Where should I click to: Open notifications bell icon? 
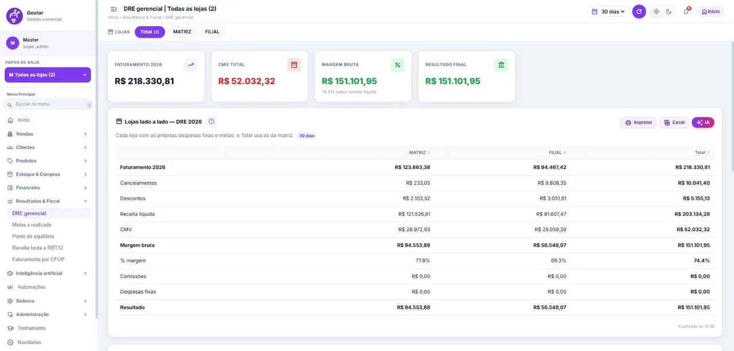(x=686, y=11)
